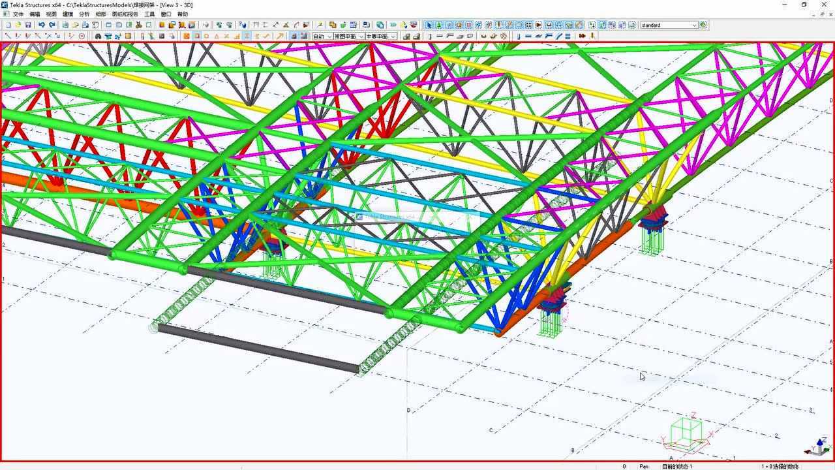This screenshot has height=470, width=835.
Task: Click the Pan status bar label
Action: point(644,466)
